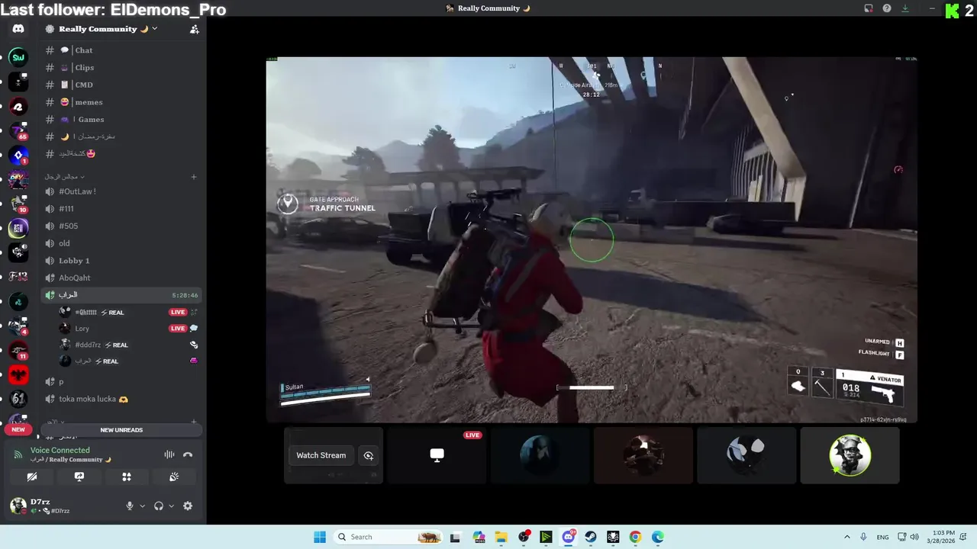The image size is (977, 549).
Task: Open the activities rocket-grid icon
Action: (x=127, y=477)
